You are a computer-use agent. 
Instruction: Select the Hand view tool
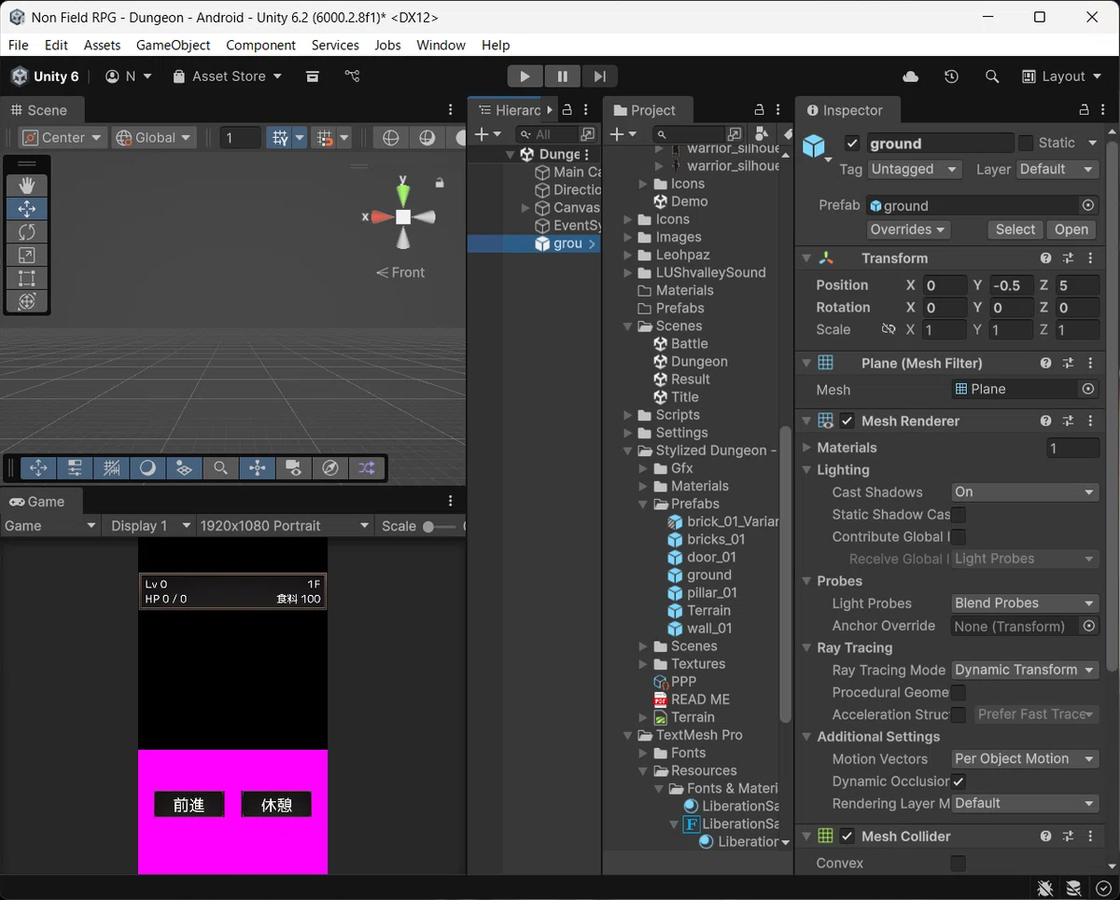27,186
